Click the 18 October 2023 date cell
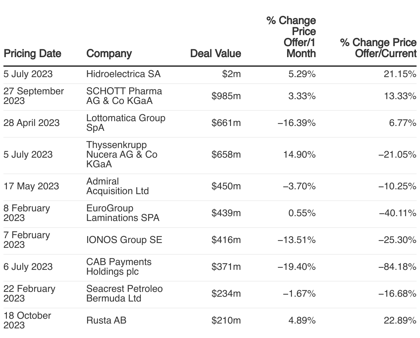This screenshot has height=338, width=420. [x=27, y=320]
